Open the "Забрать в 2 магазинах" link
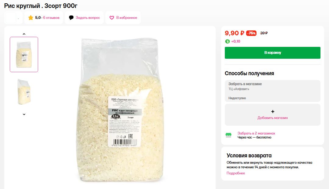329x189 pixels. [x=256, y=133]
